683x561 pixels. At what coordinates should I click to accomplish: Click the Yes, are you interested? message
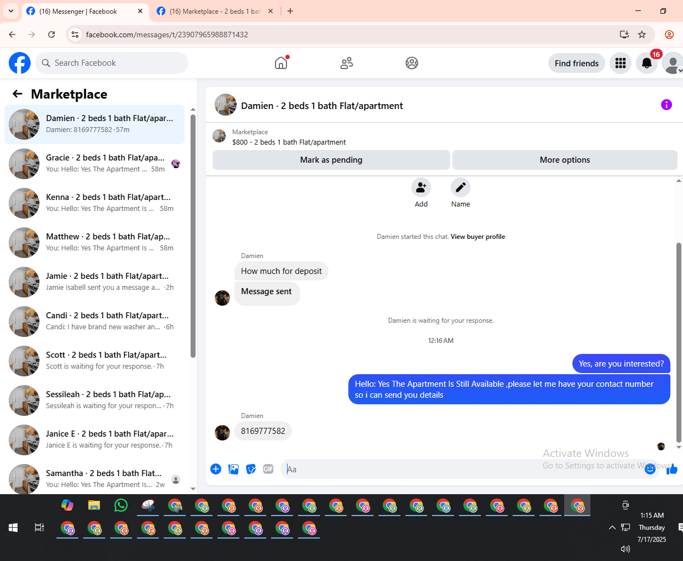coord(621,364)
